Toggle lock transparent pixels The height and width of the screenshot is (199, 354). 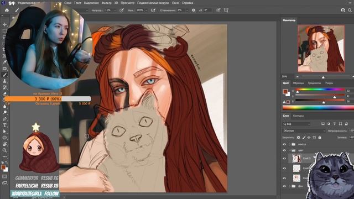point(298,138)
